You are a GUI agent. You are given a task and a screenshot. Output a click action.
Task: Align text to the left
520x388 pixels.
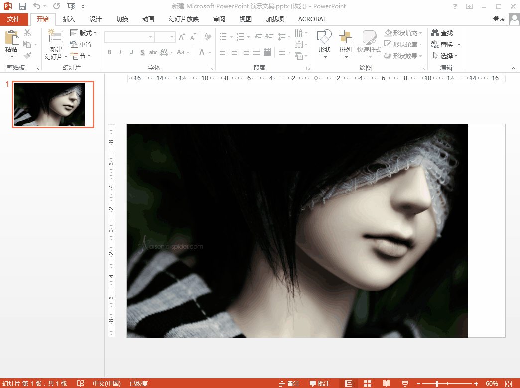point(223,52)
